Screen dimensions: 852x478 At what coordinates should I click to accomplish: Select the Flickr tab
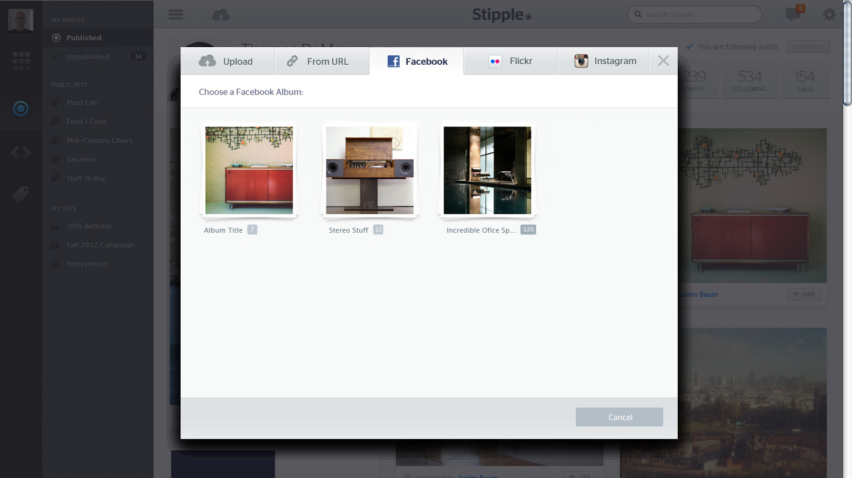(510, 62)
